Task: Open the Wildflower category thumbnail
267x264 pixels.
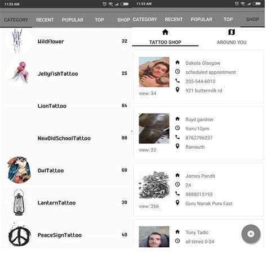Action: point(19,41)
